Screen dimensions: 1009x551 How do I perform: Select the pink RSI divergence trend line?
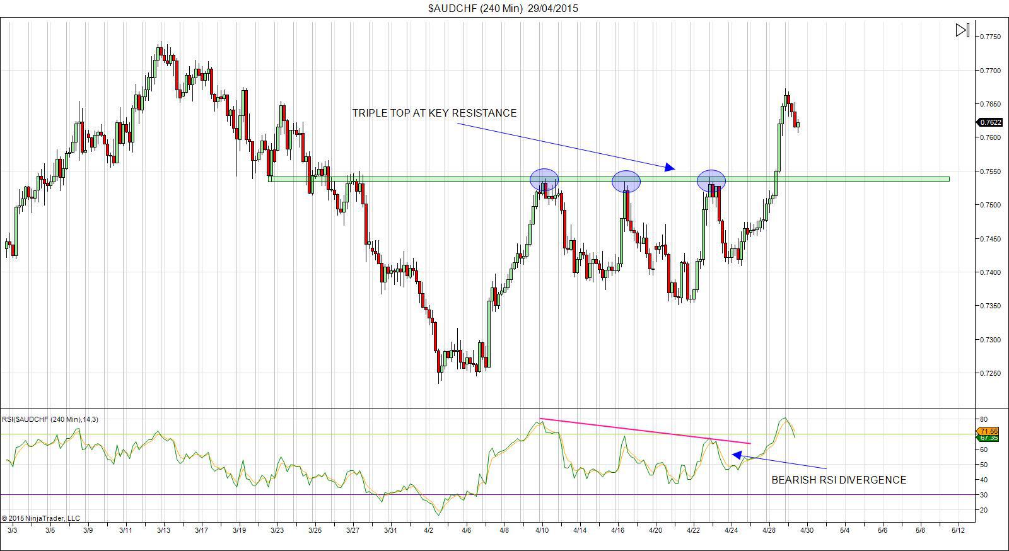tap(645, 431)
